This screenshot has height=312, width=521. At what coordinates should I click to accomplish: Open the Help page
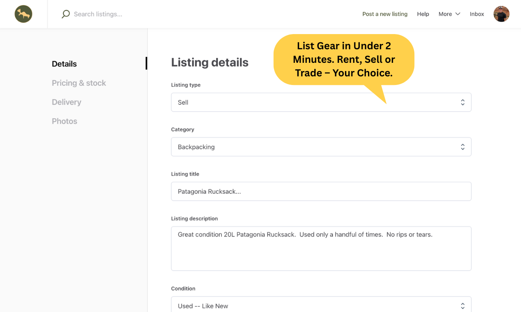tap(423, 14)
